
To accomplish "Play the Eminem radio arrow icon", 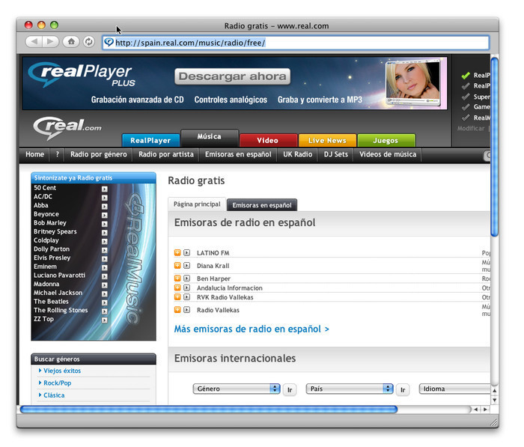I will click(105, 267).
